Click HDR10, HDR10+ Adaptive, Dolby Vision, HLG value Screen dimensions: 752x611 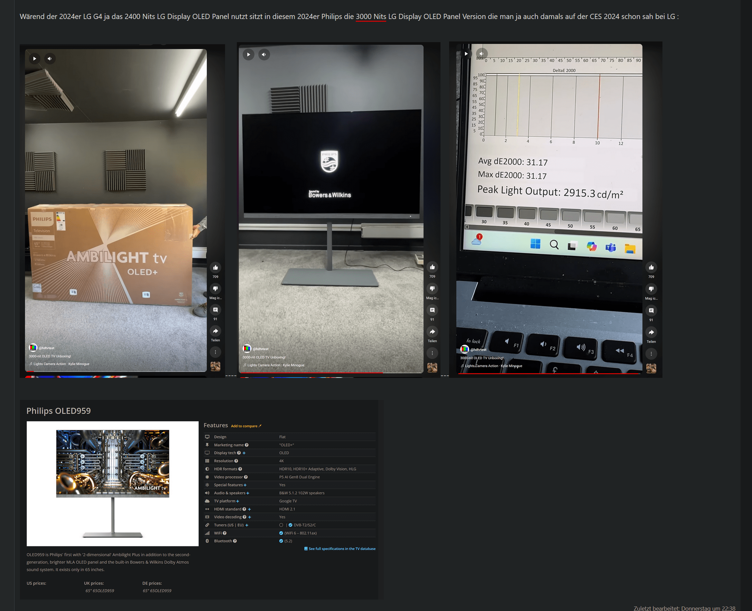point(318,469)
